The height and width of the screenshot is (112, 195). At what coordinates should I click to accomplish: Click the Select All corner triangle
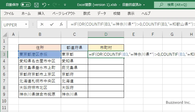[x=5, y=34]
